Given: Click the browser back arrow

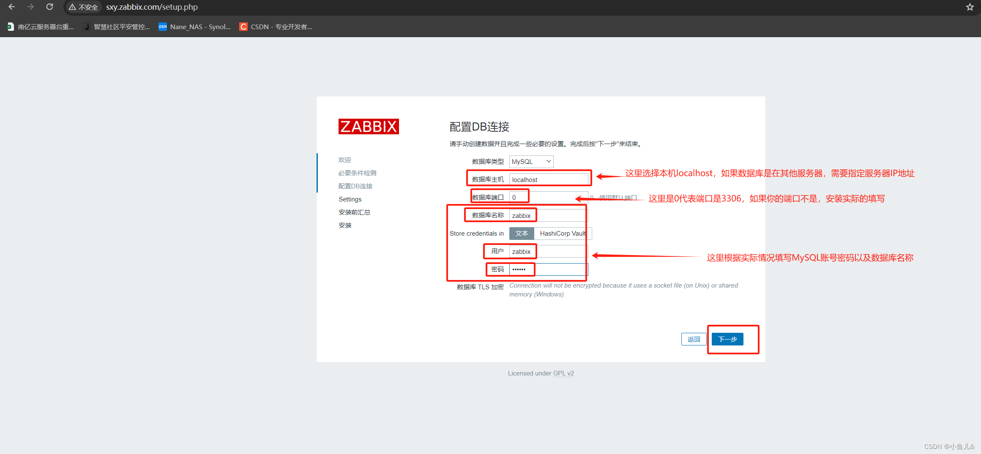Looking at the screenshot, I should coord(12,7).
